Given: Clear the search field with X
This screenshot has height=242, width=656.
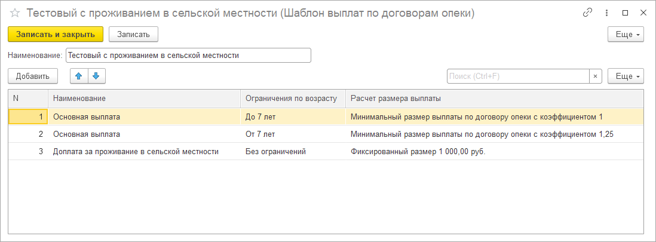Looking at the screenshot, I should [595, 76].
